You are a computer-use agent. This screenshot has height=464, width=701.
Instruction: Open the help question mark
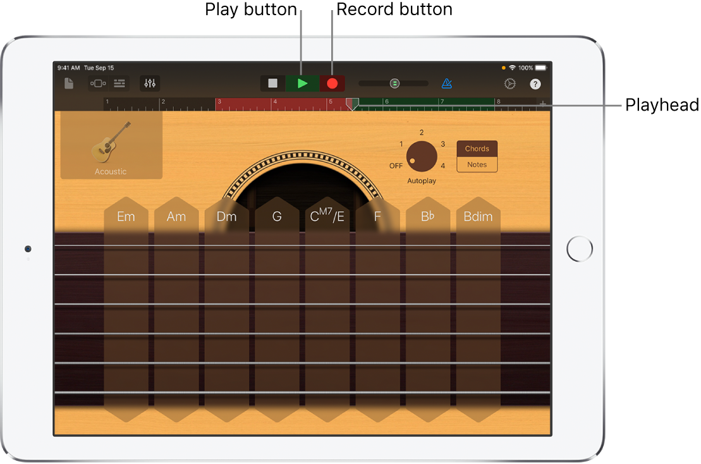tap(535, 83)
